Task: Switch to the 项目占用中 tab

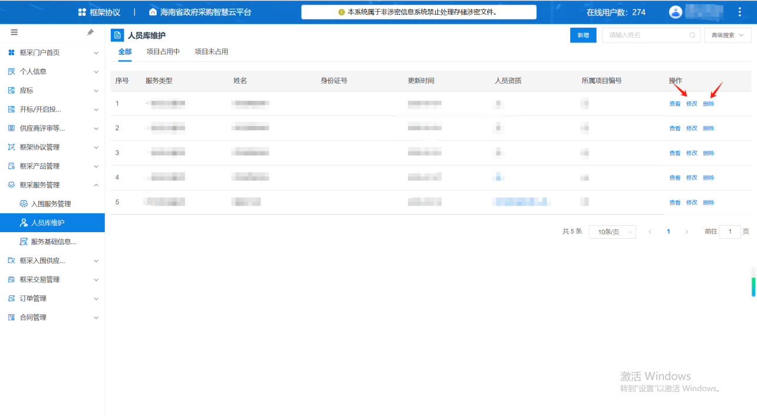Action: click(x=163, y=52)
